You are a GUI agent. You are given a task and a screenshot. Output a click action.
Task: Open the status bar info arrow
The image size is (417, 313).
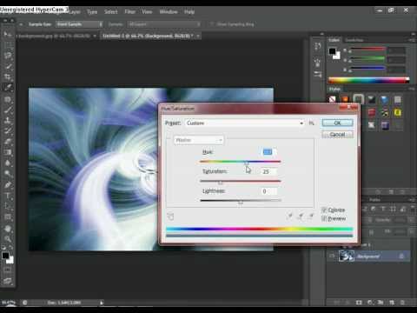coord(102,303)
